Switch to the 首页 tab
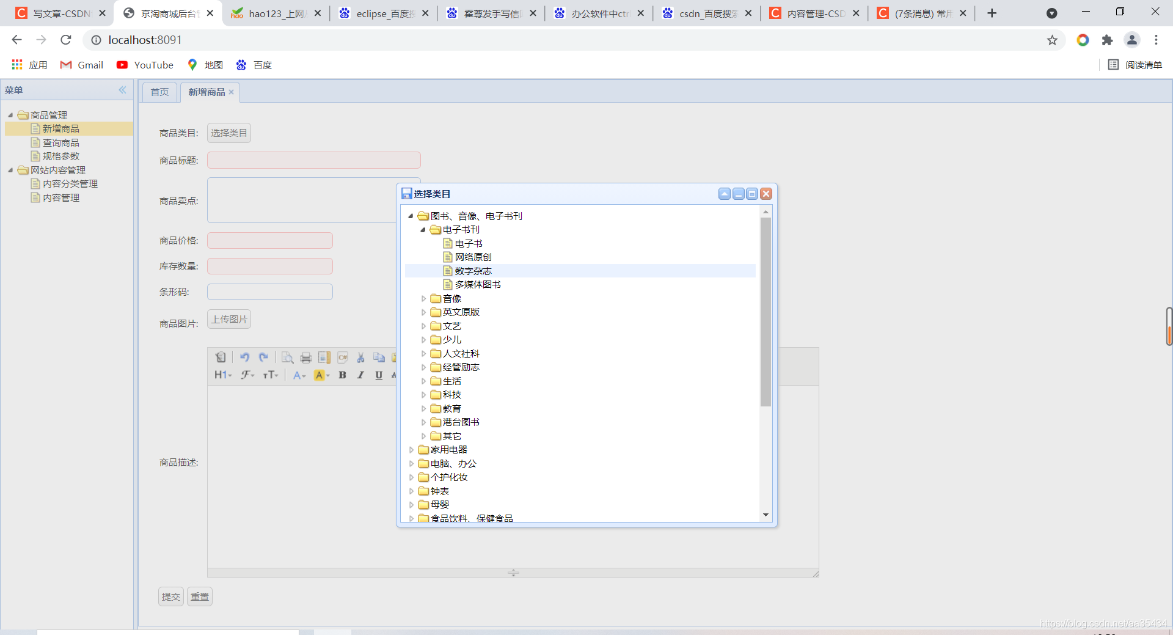This screenshot has height=635, width=1173. pyautogui.click(x=159, y=92)
